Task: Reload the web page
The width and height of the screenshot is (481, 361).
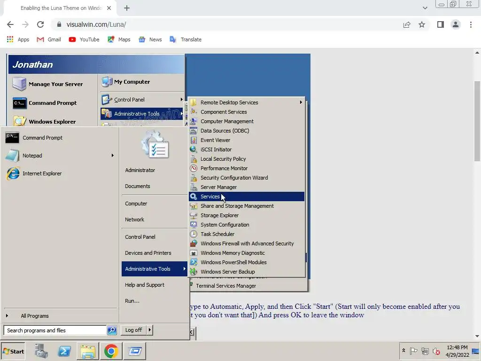Action: 40,24
